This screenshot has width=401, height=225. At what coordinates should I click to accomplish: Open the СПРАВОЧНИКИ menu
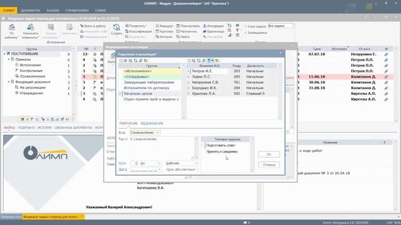(x=77, y=11)
